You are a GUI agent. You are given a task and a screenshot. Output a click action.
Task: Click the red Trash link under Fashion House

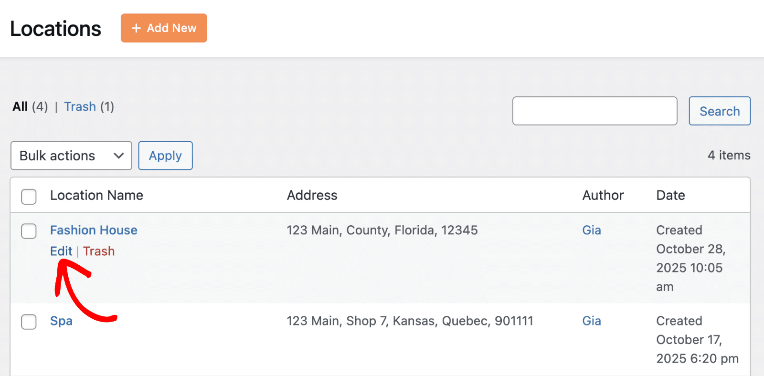[99, 251]
